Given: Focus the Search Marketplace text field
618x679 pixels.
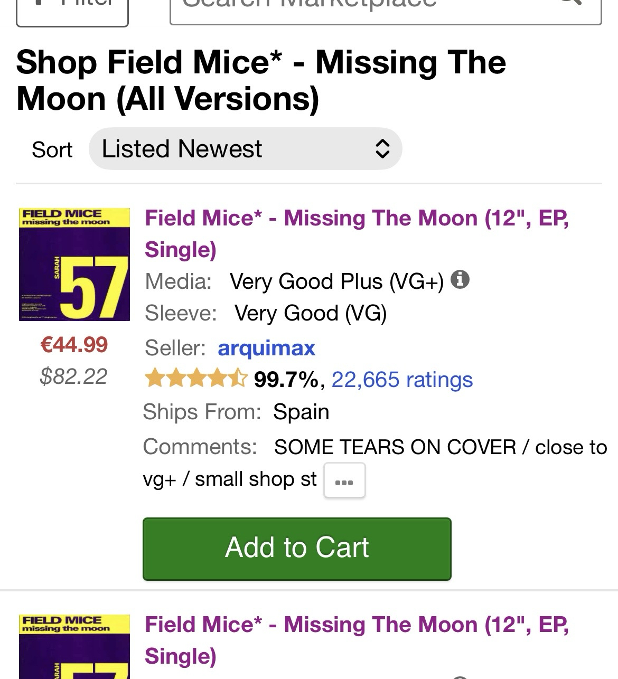Looking at the screenshot, I should click(359, 8).
